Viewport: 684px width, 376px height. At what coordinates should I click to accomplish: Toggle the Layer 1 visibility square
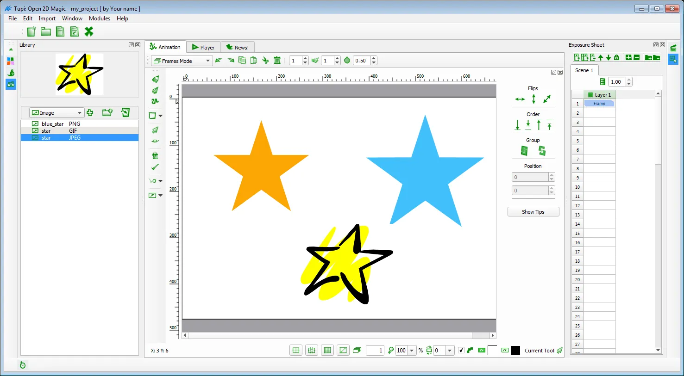click(590, 95)
